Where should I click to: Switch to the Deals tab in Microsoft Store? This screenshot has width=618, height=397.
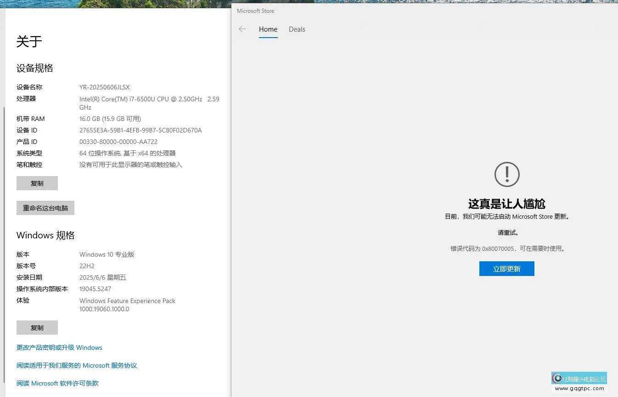click(297, 29)
